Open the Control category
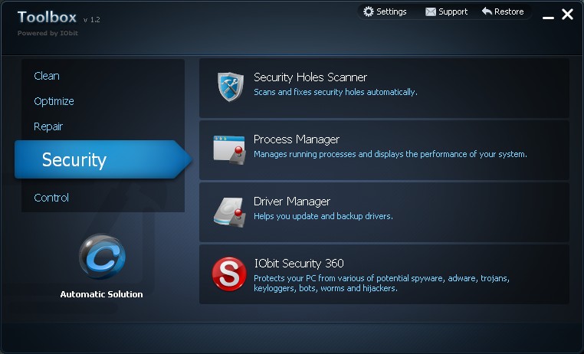The image size is (584, 354). click(51, 198)
